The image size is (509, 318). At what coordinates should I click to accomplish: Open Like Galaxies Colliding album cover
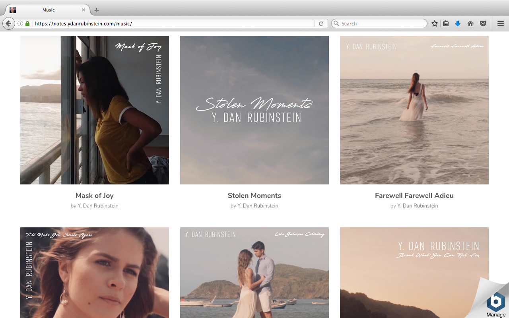[x=254, y=273]
